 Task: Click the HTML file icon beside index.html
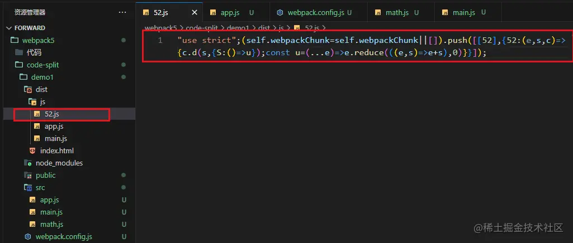(32, 151)
